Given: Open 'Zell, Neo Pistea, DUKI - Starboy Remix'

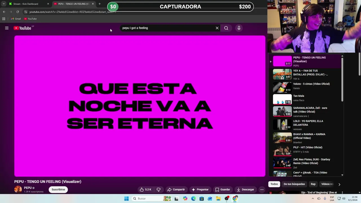Looking at the screenshot, I should 305,163.
